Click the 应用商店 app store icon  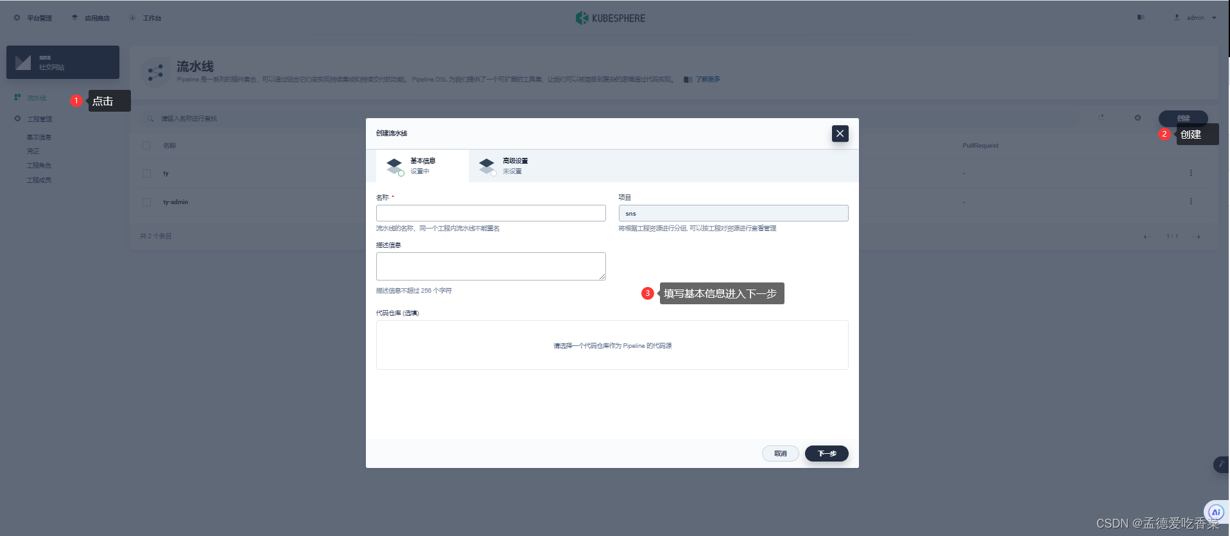(x=75, y=18)
